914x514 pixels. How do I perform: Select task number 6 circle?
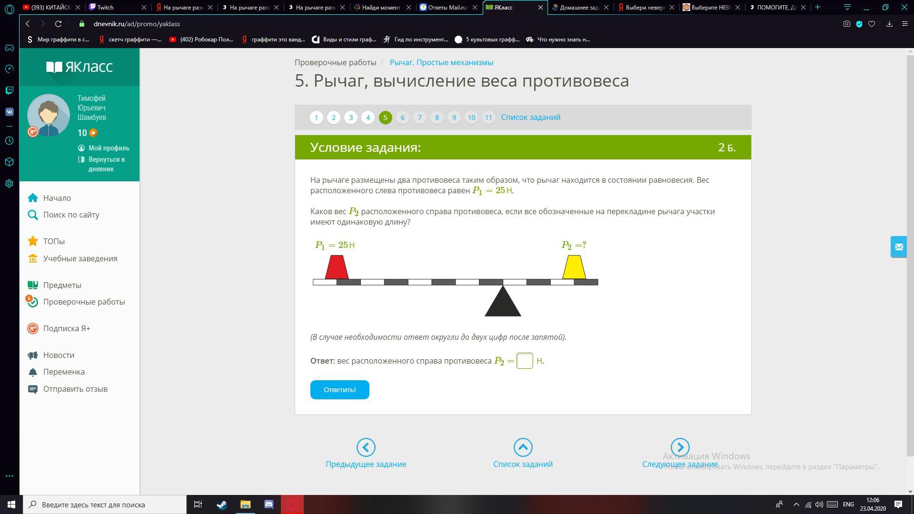point(402,118)
